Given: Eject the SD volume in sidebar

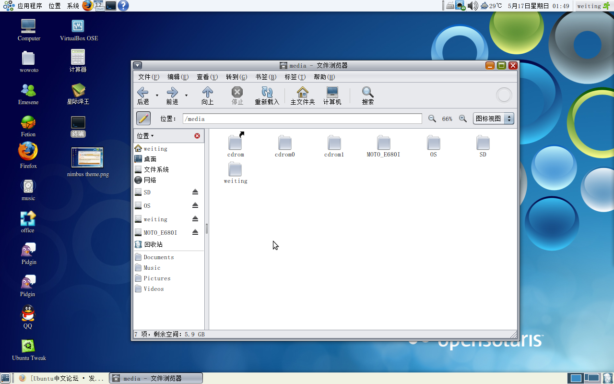Looking at the screenshot, I should 195,192.
